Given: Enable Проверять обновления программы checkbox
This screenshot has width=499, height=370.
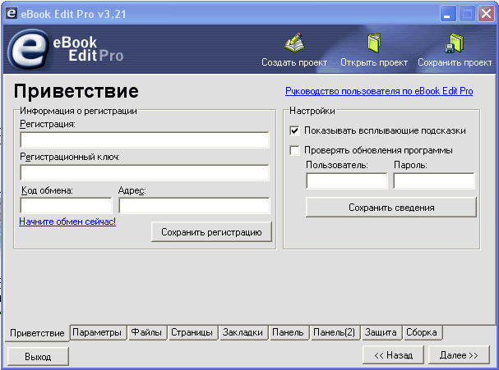Looking at the screenshot, I should [x=295, y=150].
